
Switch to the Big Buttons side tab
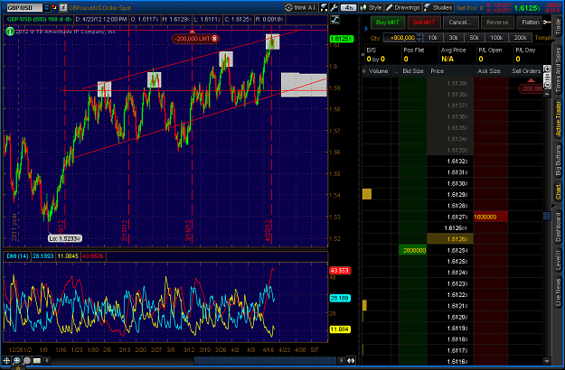[x=558, y=161]
